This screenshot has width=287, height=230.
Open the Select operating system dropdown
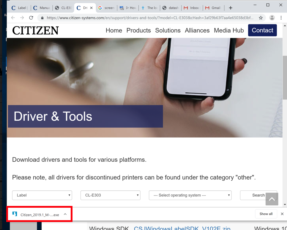[190, 195]
